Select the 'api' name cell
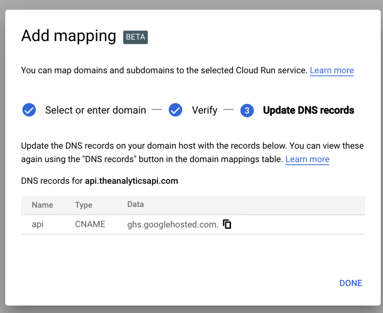This screenshot has width=383, height=313. coord(37,225)
